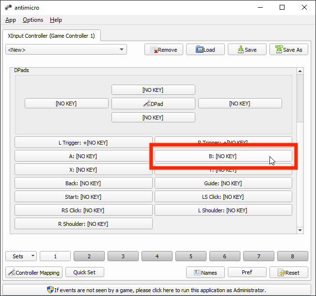Click the Remove profile button
The image size is (316, 296).
tap(164, 49)
